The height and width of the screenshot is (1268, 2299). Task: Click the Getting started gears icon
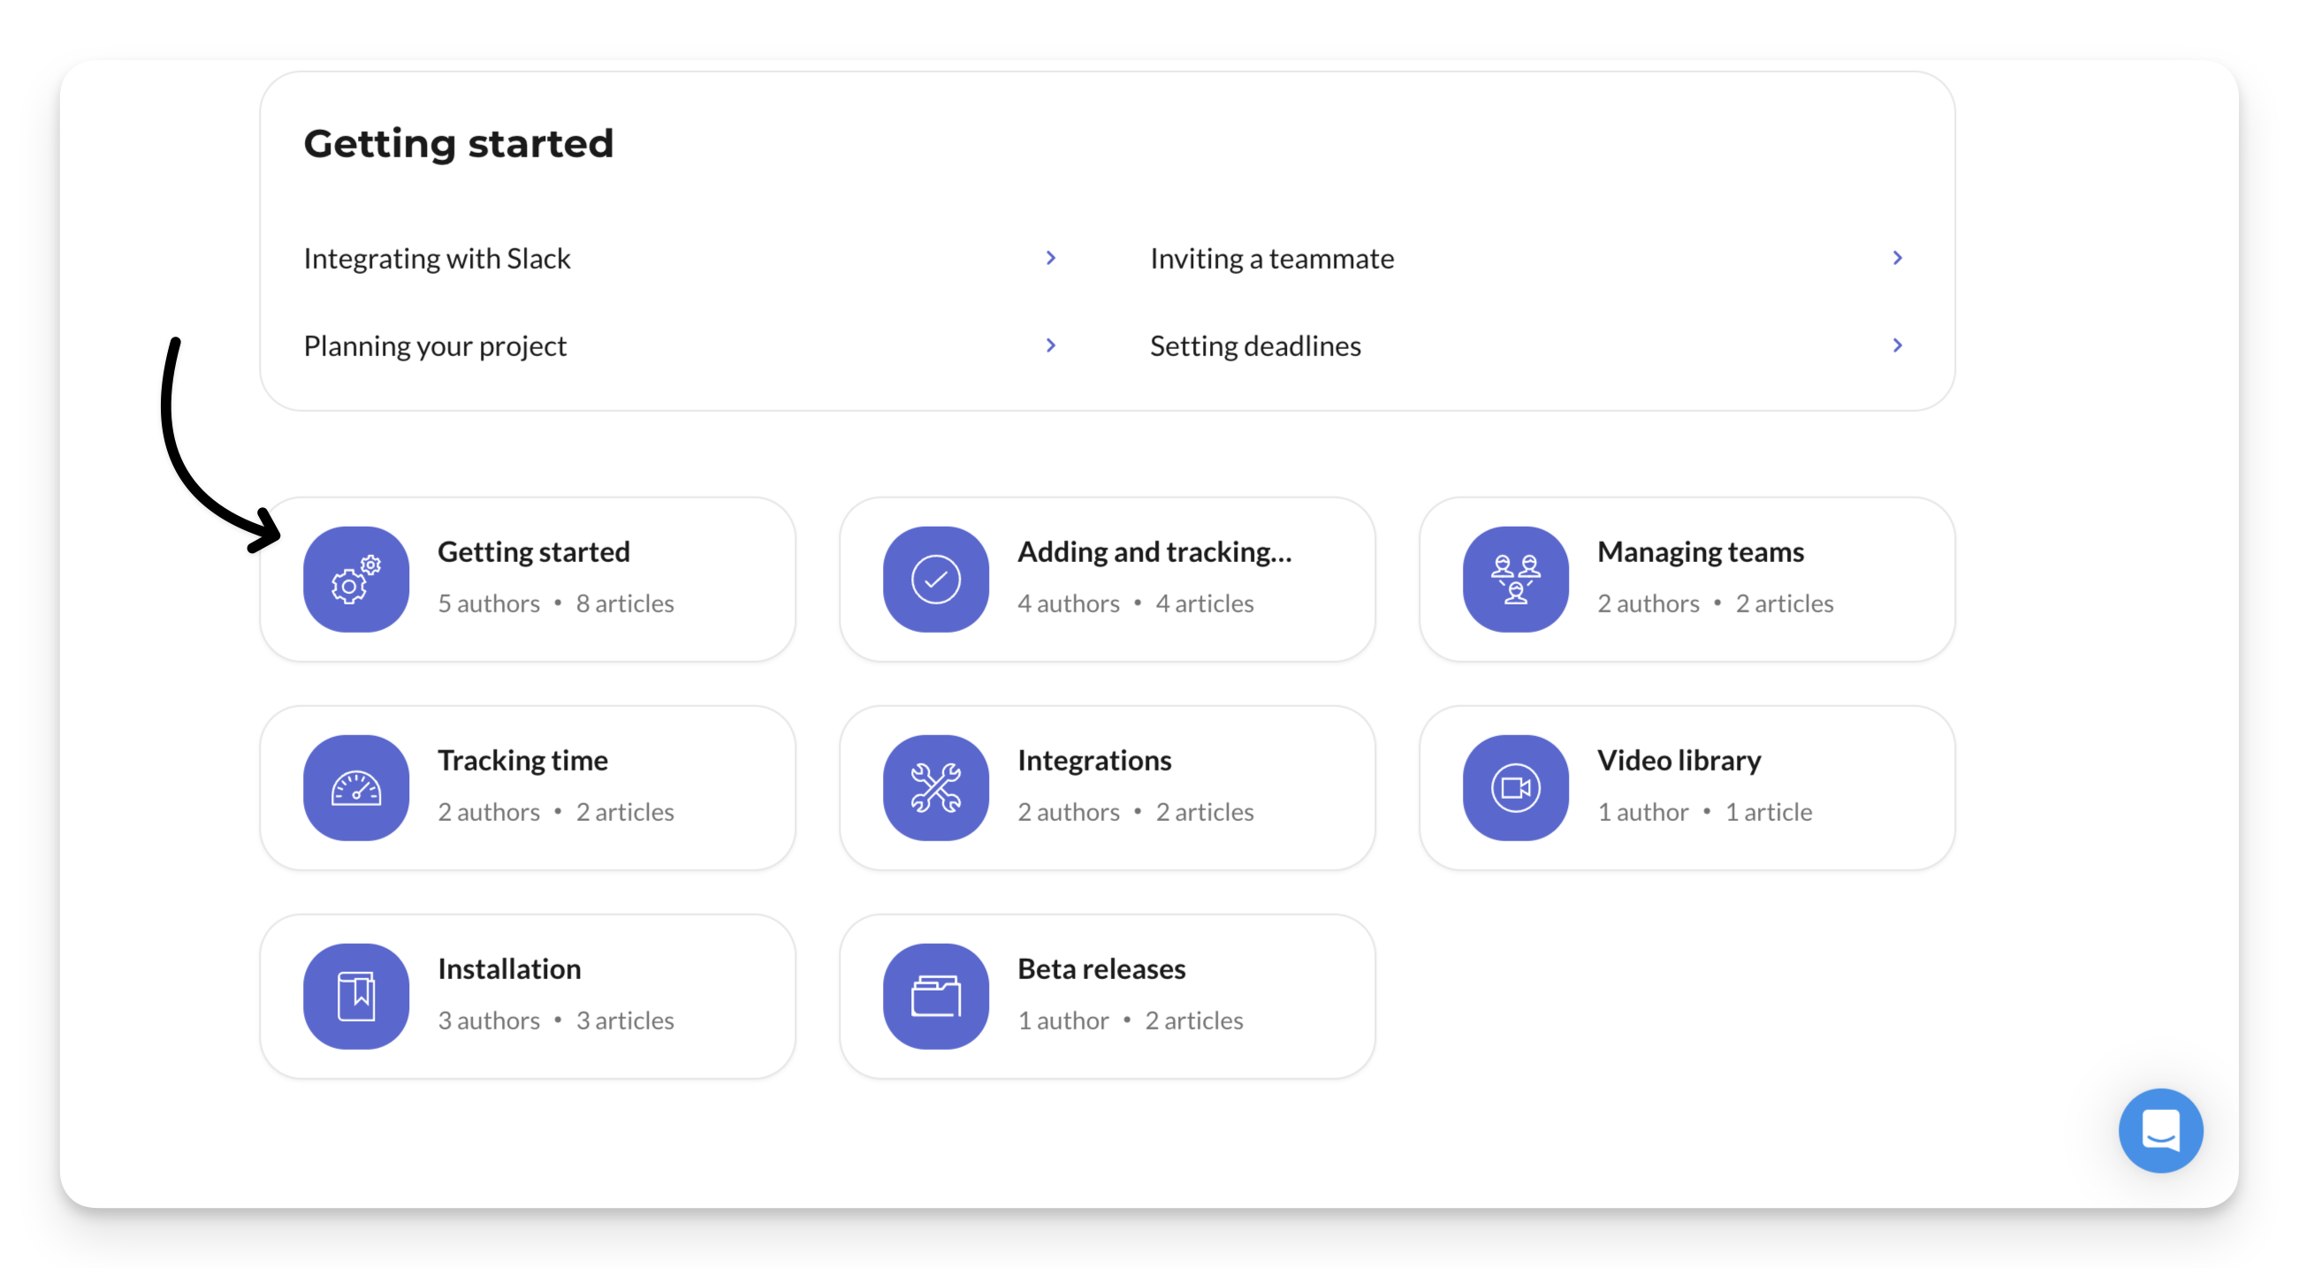click(x=356, y=579)
